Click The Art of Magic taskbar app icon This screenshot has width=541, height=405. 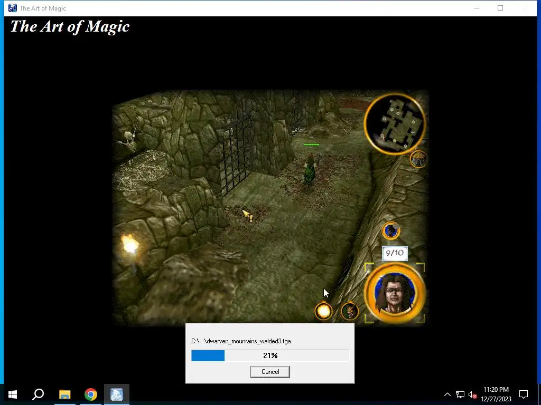tap(117, 394)
